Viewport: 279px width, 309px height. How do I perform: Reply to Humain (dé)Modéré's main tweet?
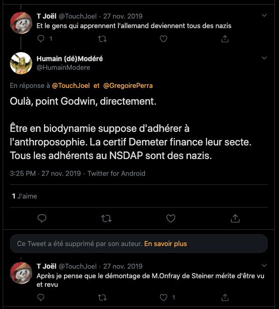(x=42, y=218)
